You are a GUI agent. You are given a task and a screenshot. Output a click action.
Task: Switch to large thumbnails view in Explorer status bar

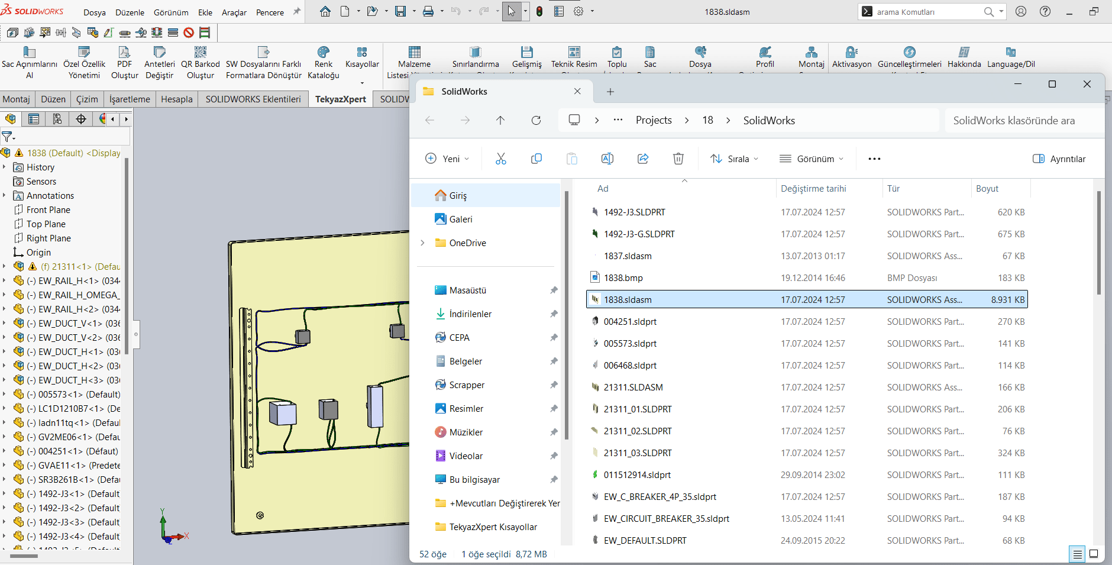[1094, 554]
